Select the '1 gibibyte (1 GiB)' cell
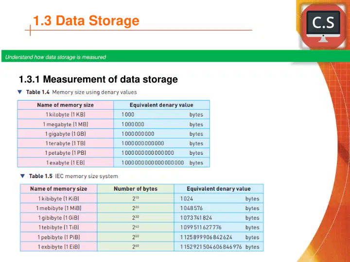Viewport: 350px width, 262px height. [58, 218]
